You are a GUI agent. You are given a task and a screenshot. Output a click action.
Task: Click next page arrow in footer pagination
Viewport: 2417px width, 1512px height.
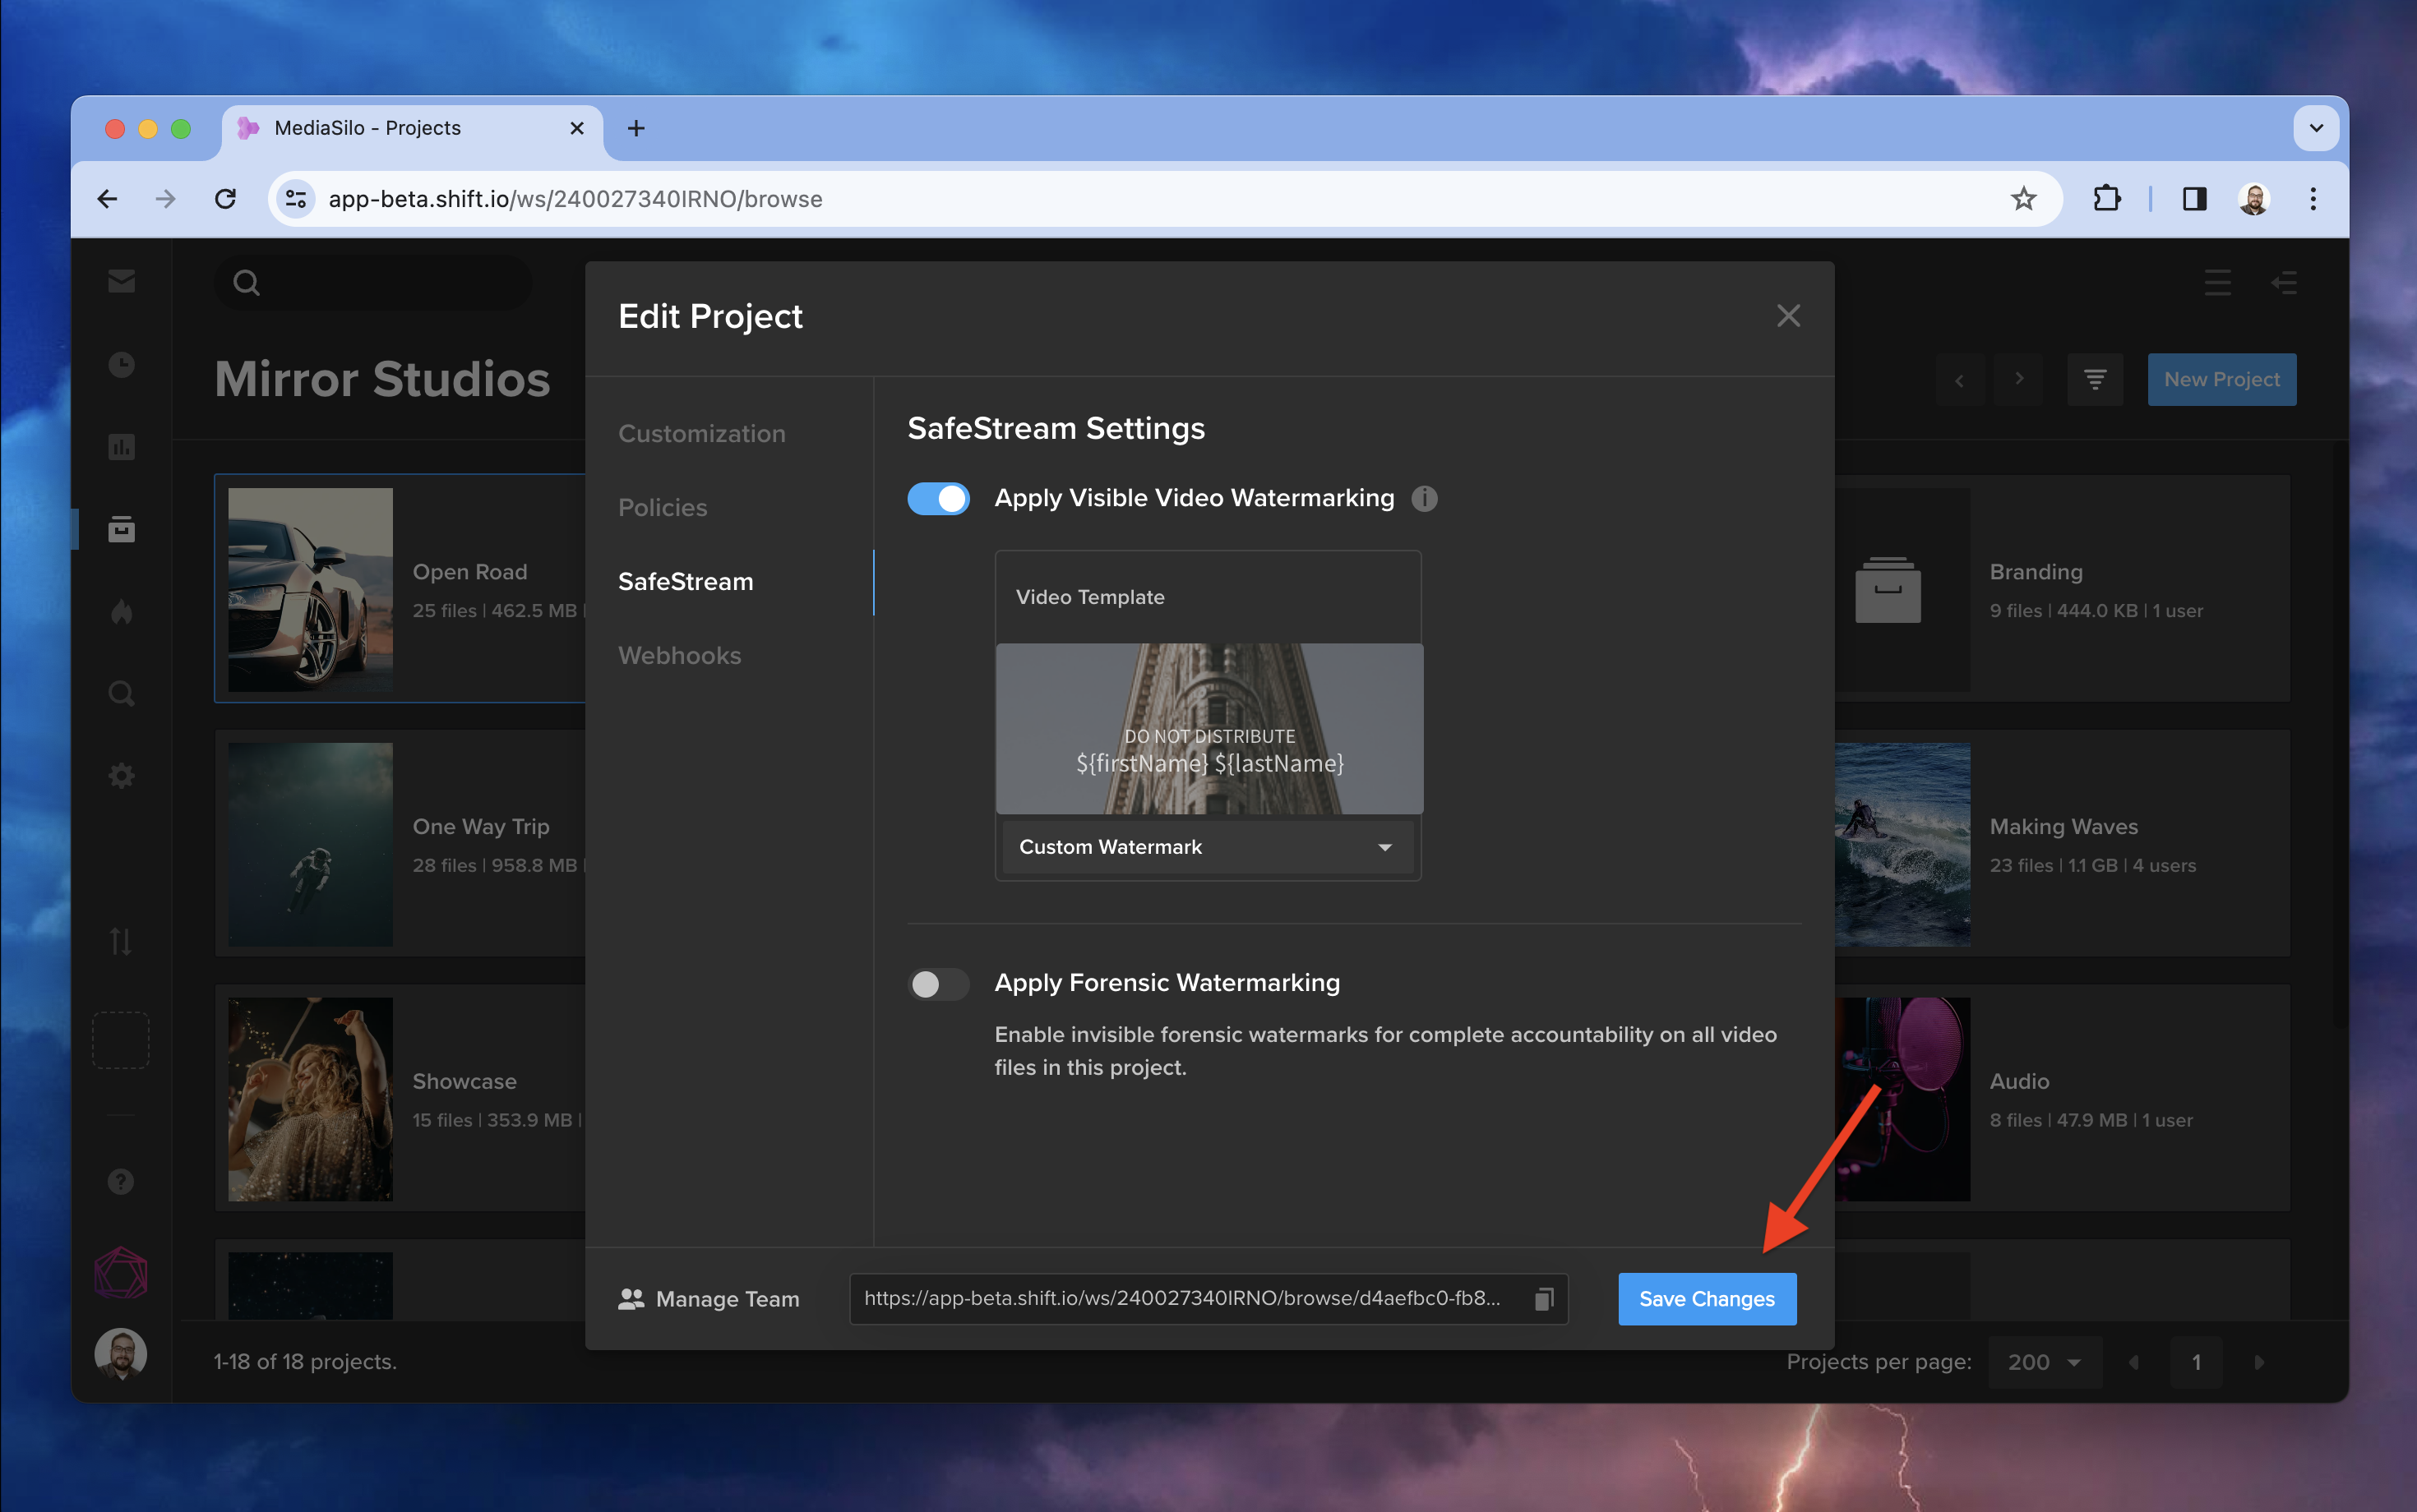click(2259, 1362)
